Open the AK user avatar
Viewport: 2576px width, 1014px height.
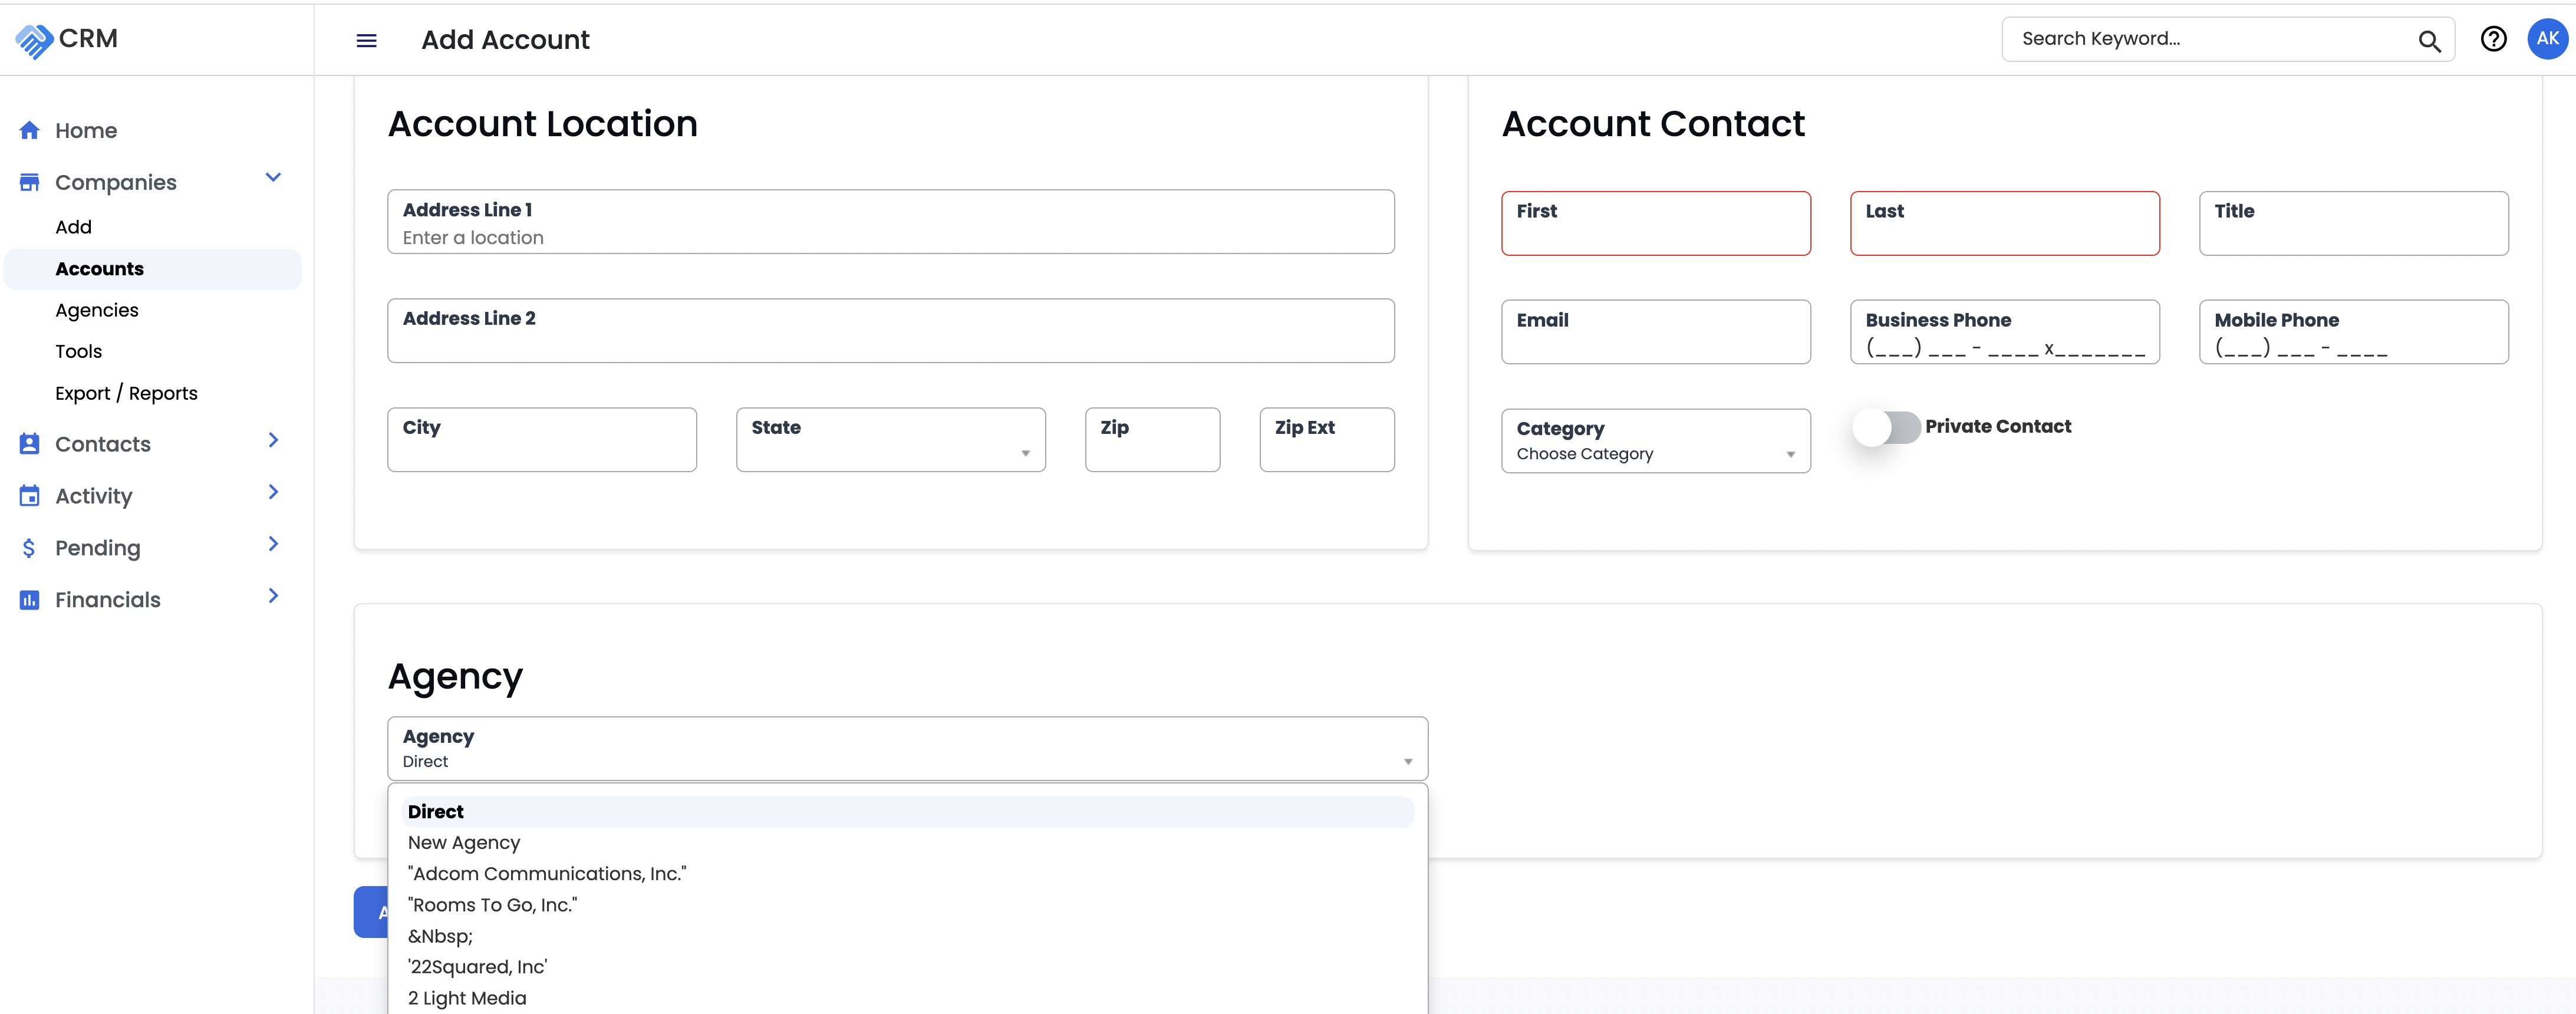(2547, 39)
